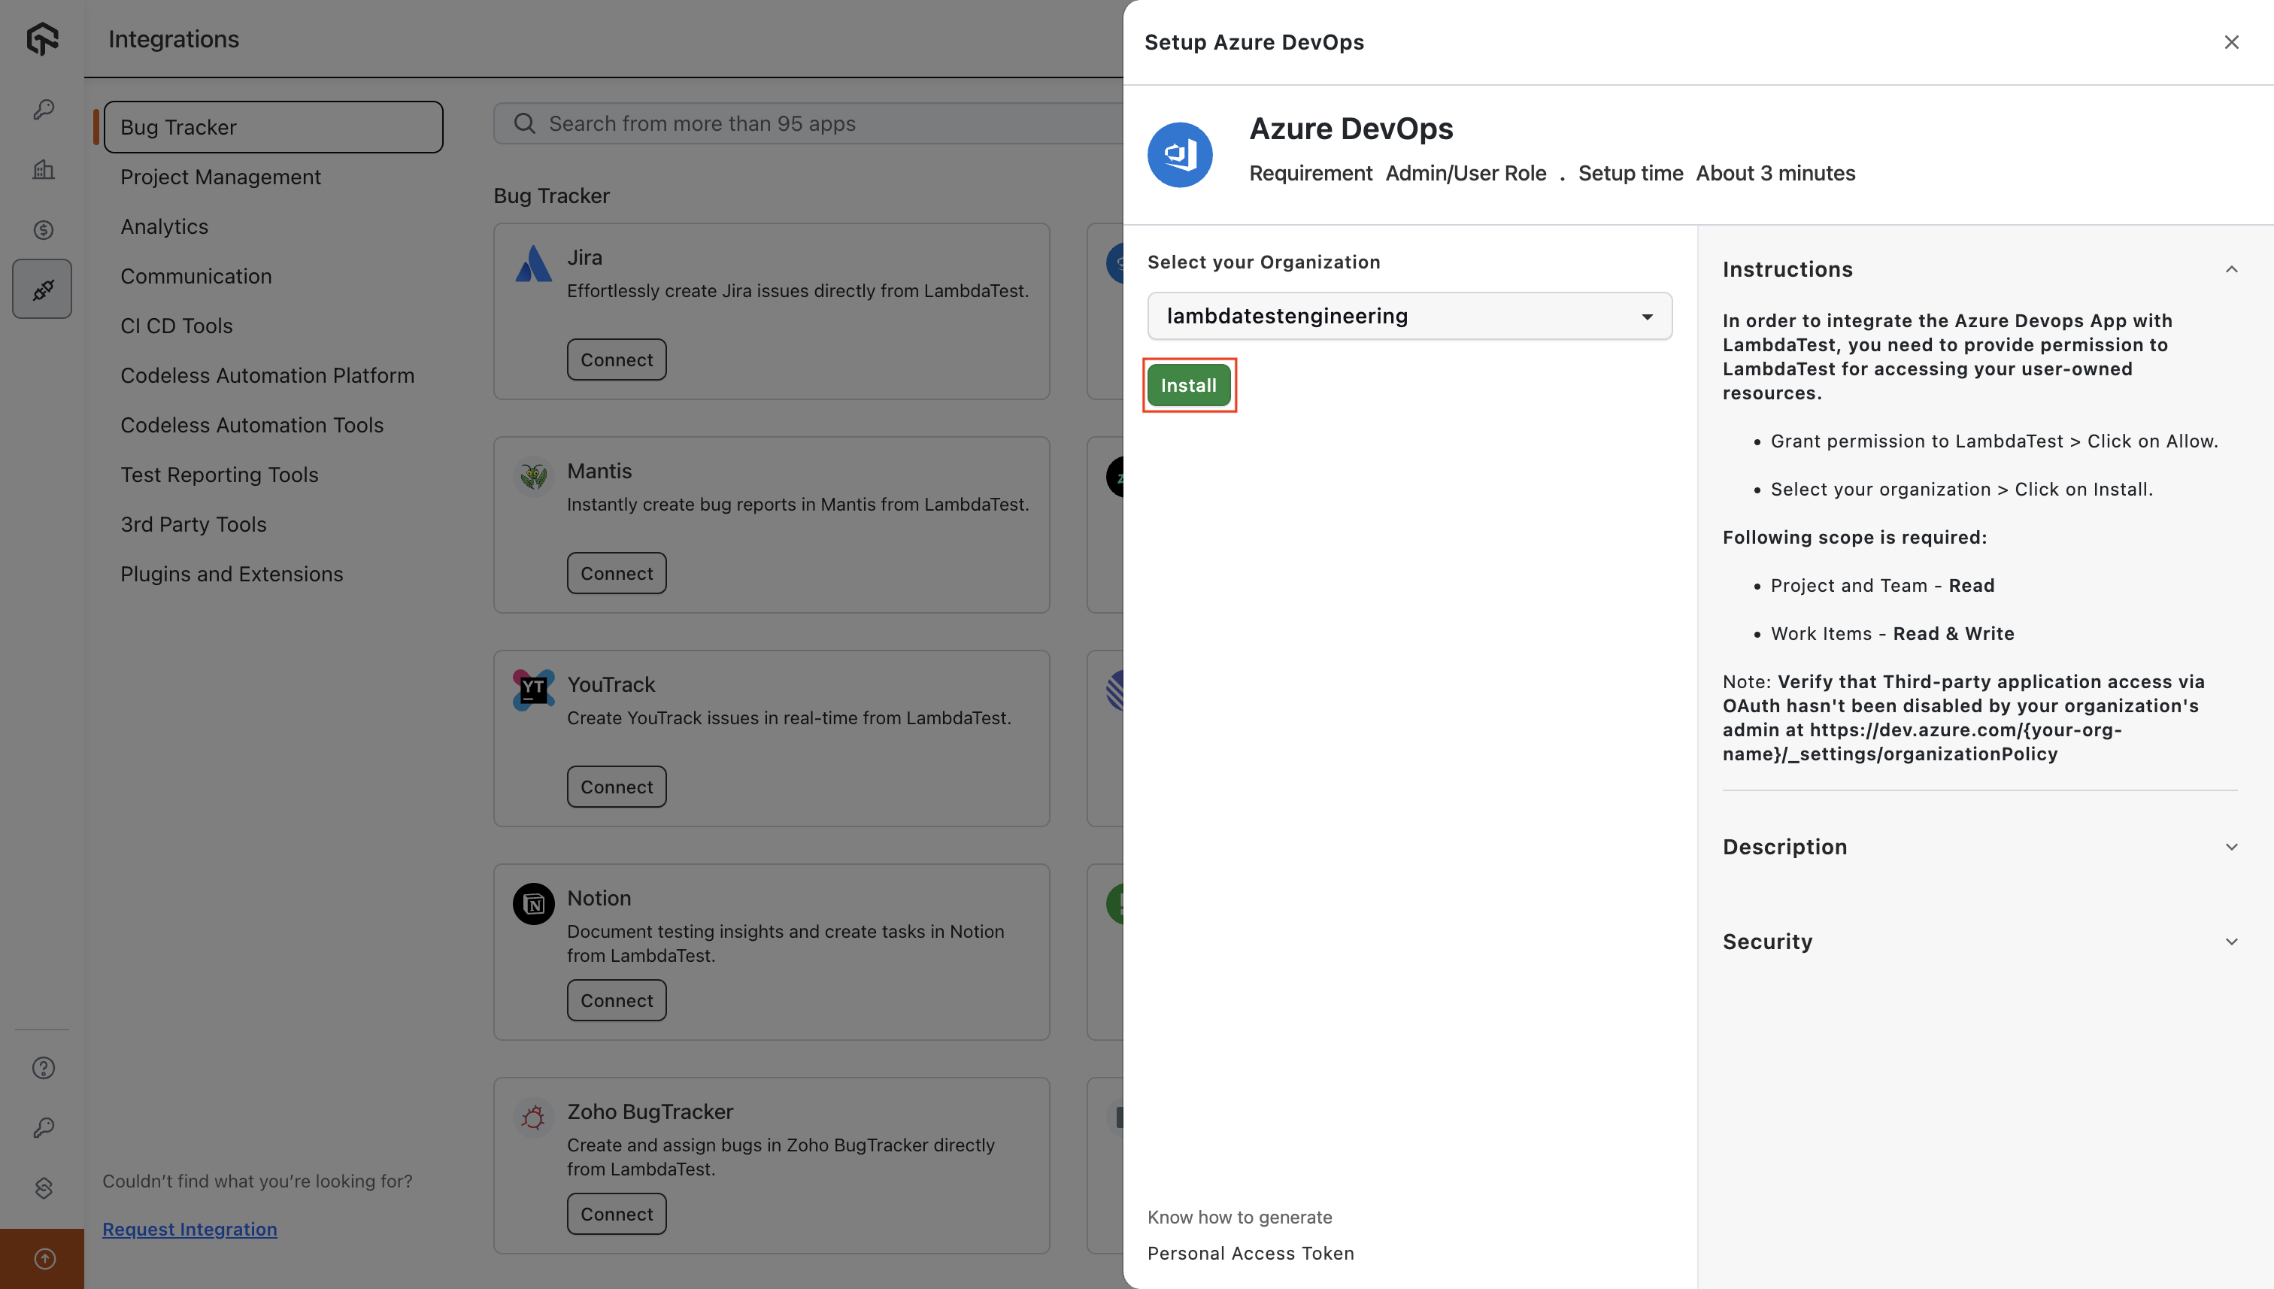Expand the Description section
Screen dimensions: 2274x1289
(2231, 848)
